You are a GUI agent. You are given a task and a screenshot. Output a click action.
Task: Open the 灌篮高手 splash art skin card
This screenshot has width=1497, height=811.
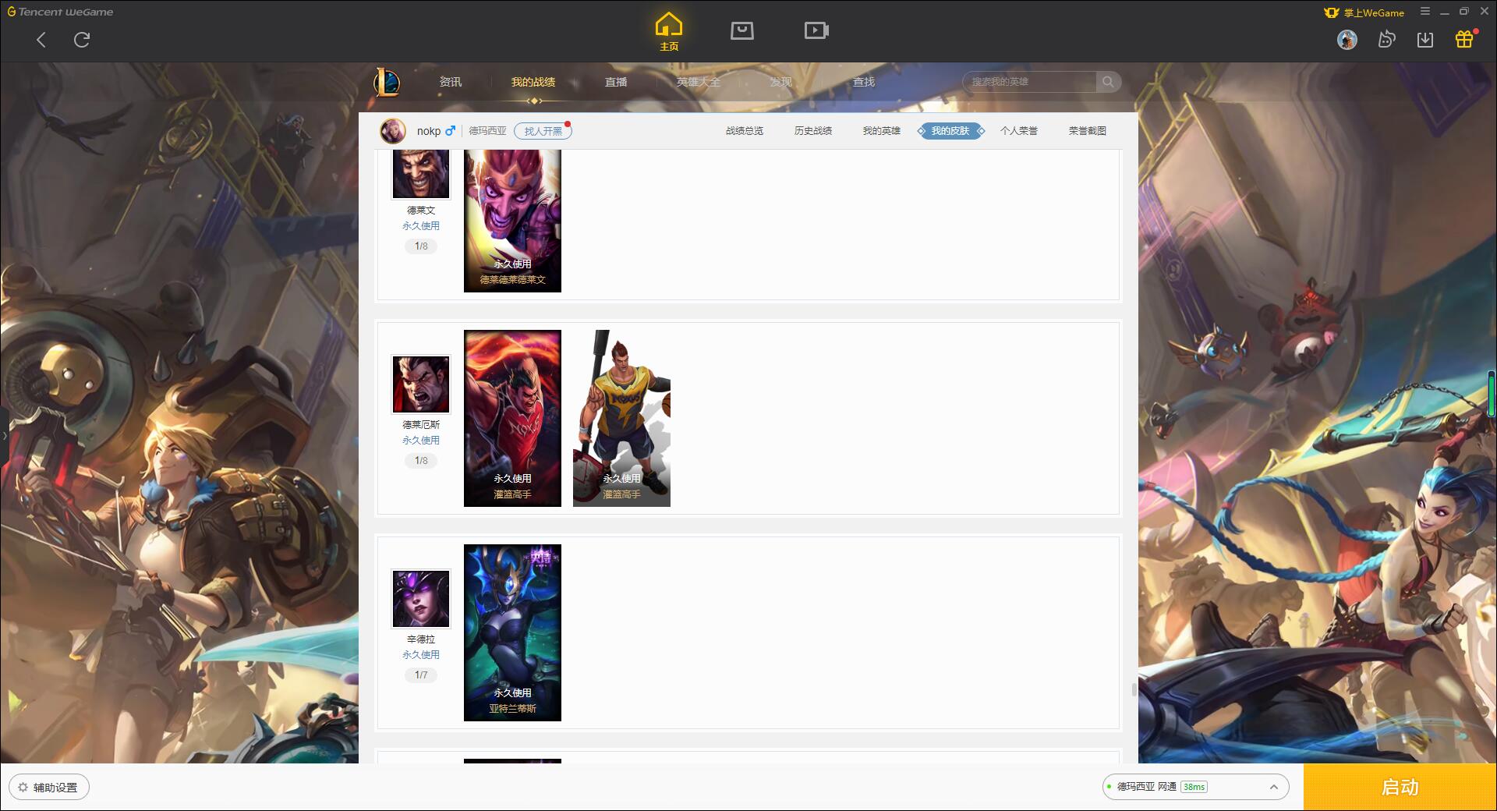[512, 418]
